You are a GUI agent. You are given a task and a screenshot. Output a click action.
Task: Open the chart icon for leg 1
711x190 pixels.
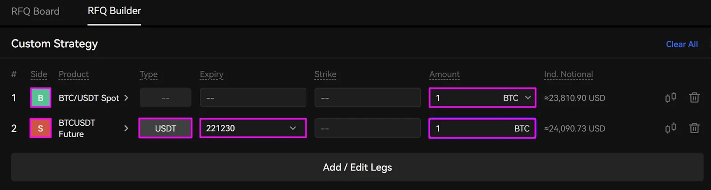(671, 97)
